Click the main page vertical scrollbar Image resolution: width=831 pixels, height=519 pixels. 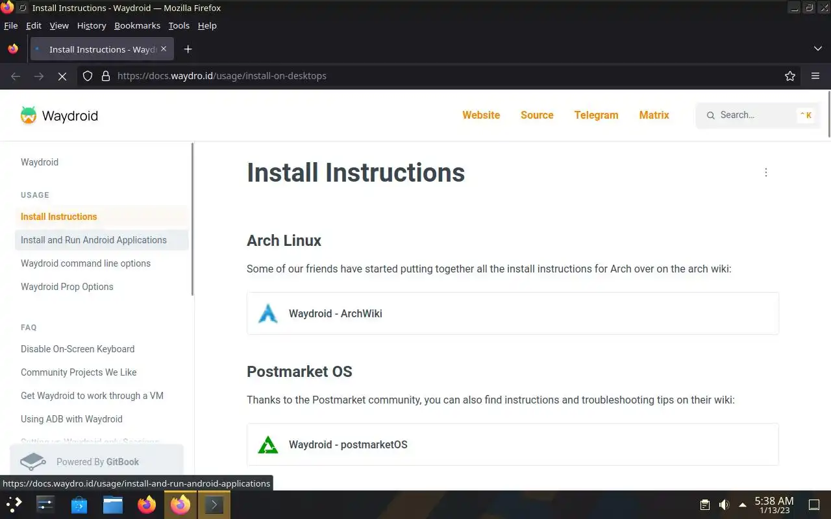(x=829, y=114)
